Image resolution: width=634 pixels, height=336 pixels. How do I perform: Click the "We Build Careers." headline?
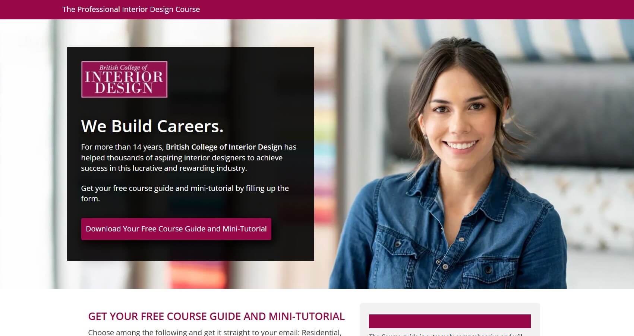click(x=152, y=126)
